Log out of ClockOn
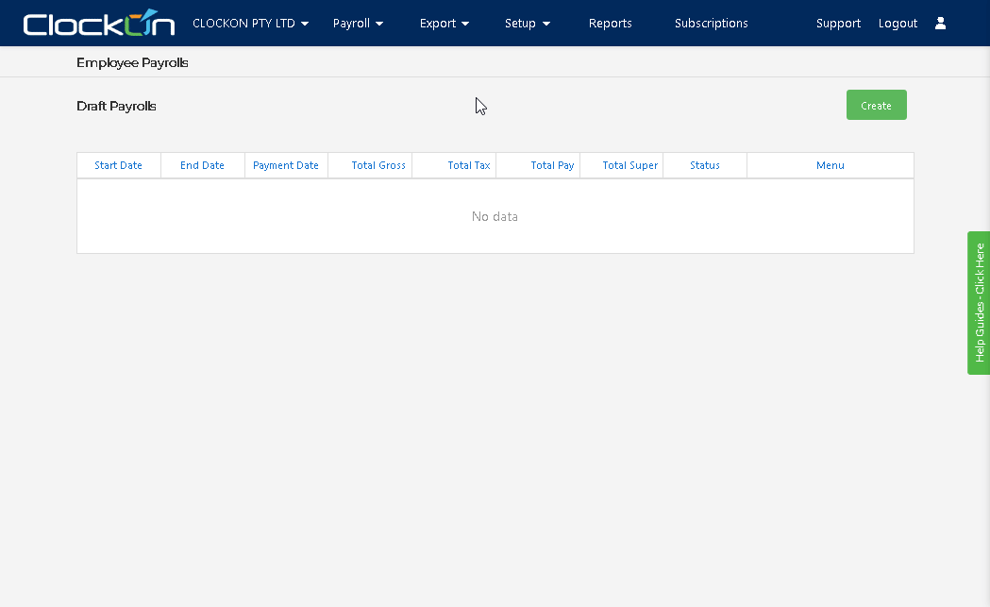The width and height of the screenshot is (990, 607). click(898, 23)
